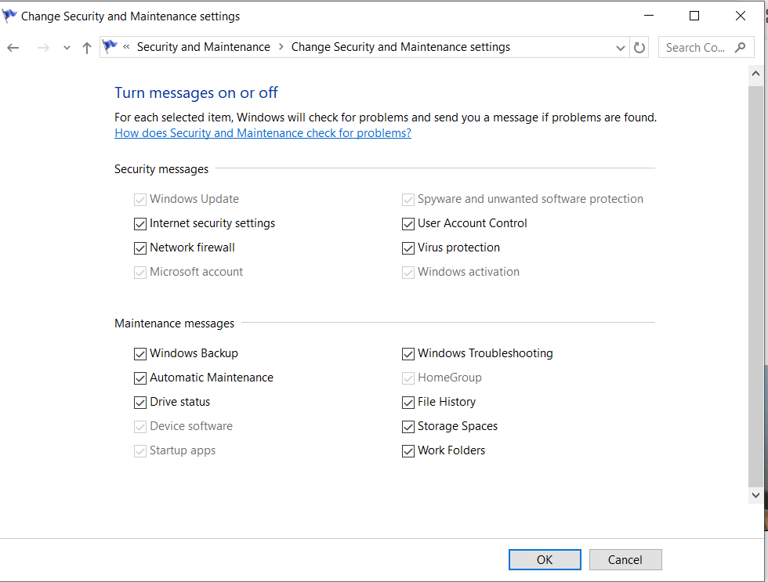Focus the Search Control Panel field
768x582 pixels.
[x=706, y=48]
